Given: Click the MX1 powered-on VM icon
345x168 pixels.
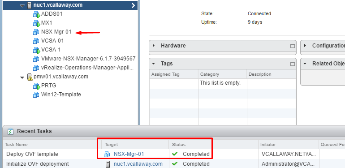Looking at the screenshot, I should [37, 23].
